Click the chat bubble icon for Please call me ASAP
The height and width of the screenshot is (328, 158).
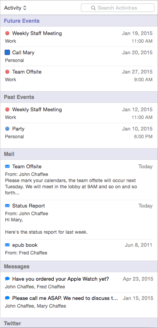pyautogui.click(x=7, y=298)
